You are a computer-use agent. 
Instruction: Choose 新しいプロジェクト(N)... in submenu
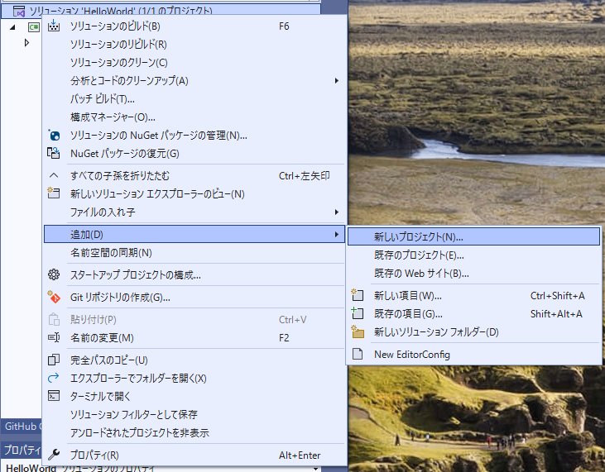click(473, 236)
